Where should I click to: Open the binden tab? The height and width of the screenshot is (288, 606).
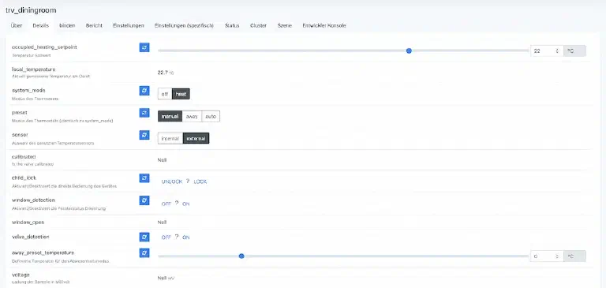[x=67, y=25]
